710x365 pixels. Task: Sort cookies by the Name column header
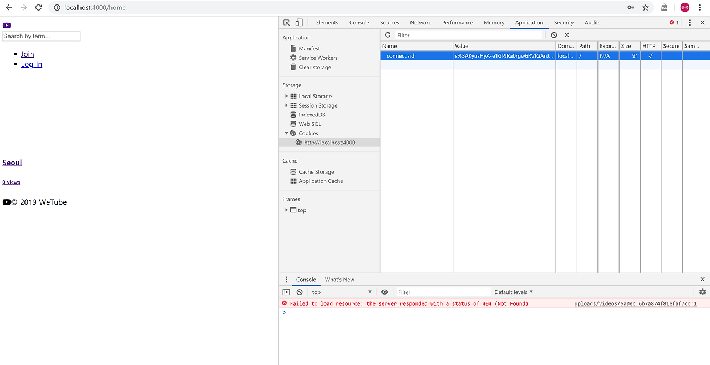(x=417, y=46)
